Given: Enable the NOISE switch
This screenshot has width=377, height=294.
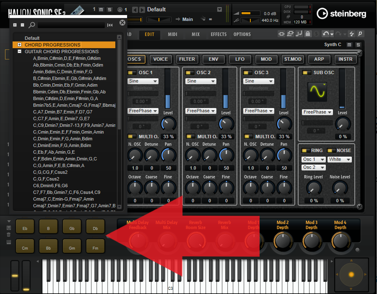Looking at the screenshot, I should tap(332, 151).
